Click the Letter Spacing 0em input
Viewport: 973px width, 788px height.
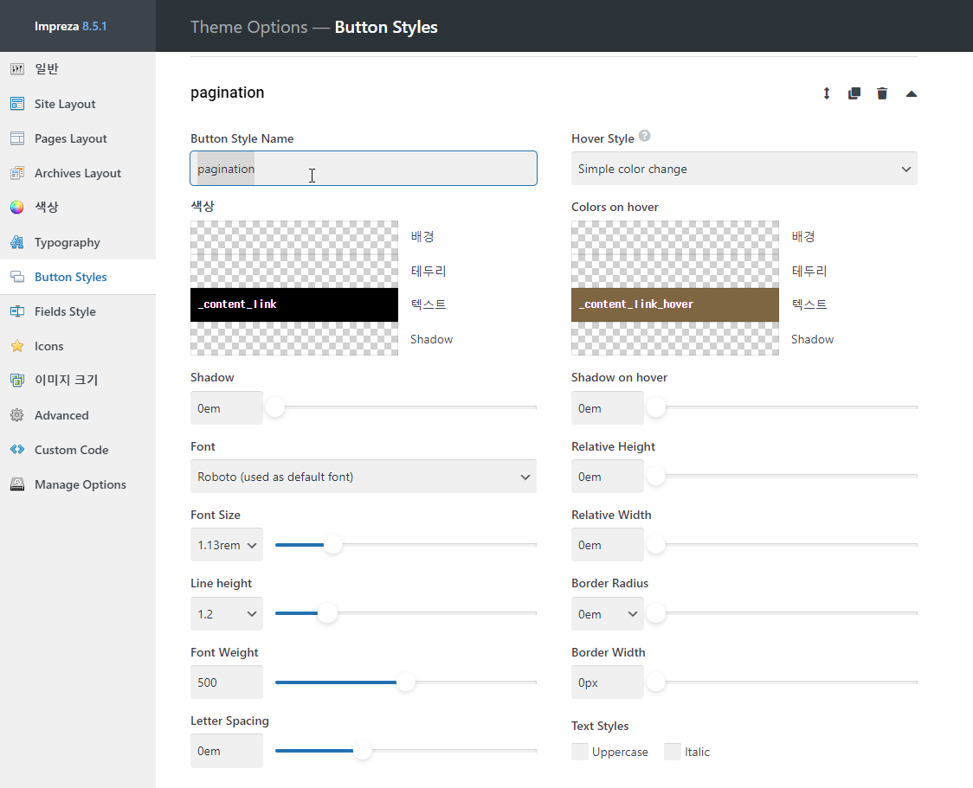[x=227, y=751]
